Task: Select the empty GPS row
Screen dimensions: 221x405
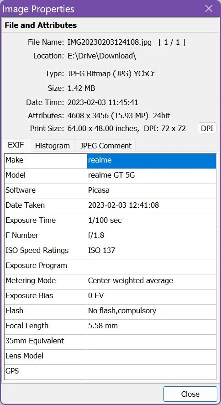Action: 110,372
